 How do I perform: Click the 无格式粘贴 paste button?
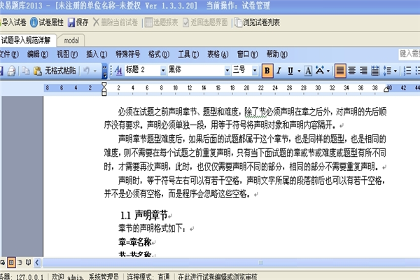55,71
